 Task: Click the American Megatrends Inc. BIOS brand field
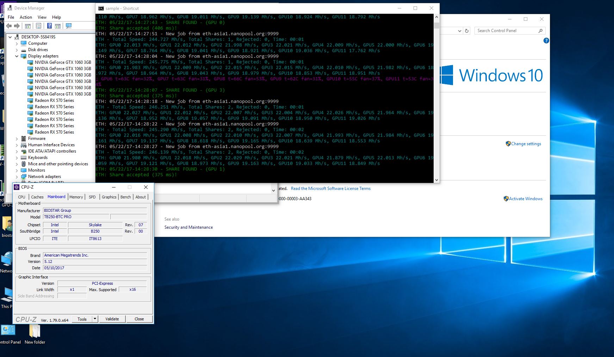click(x=95, y=255)
